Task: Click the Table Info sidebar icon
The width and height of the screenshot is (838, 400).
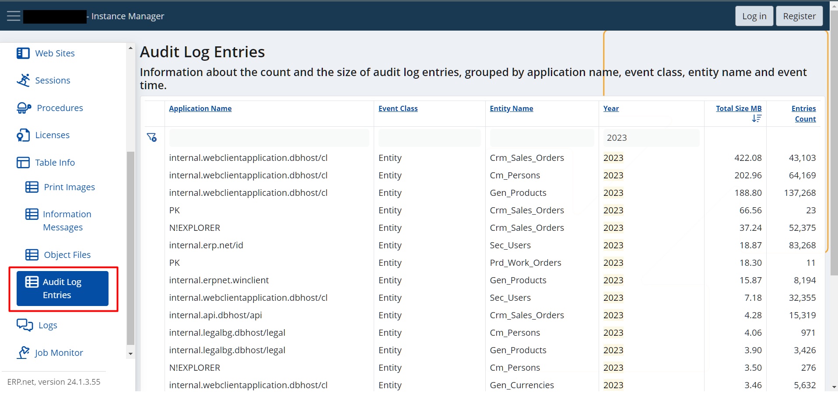Action: point(23,163)
